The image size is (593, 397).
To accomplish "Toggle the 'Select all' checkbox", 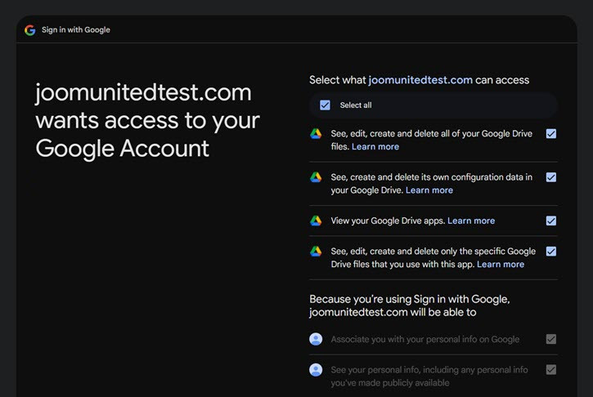I will click(x=326, y=105).
